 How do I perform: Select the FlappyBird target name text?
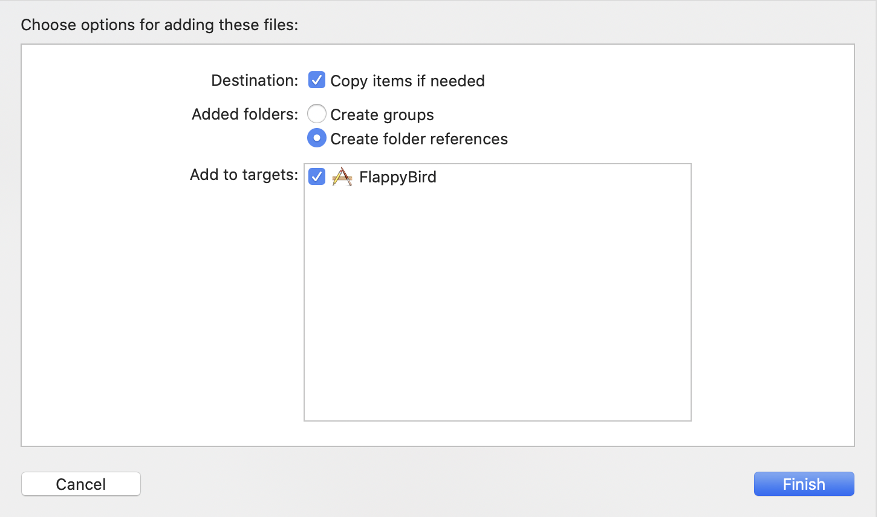pyautogui.click(x=397, y=177)
